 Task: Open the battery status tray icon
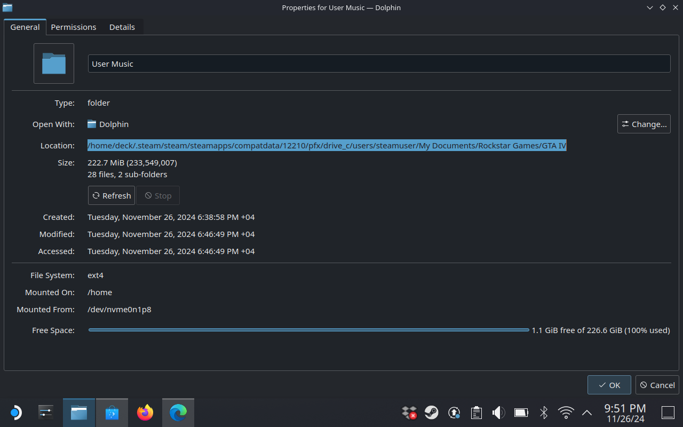point(521,413)
